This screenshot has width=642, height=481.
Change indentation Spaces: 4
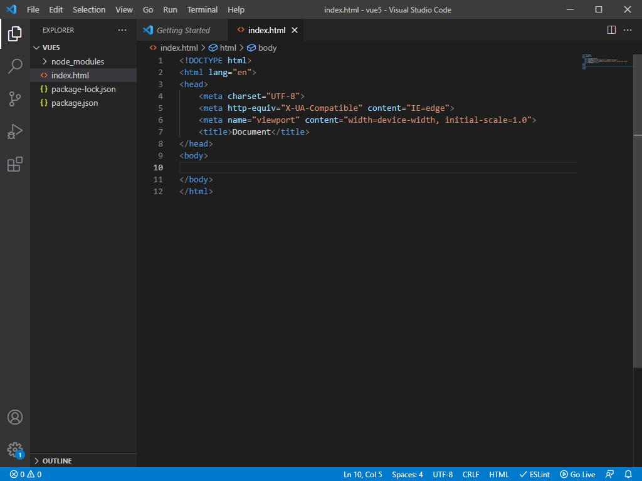(x=408, y=475)
